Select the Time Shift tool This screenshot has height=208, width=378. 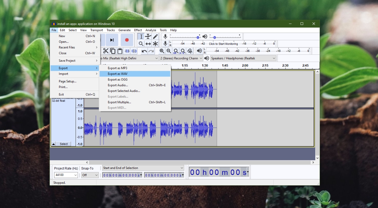(x=148, y=44)
